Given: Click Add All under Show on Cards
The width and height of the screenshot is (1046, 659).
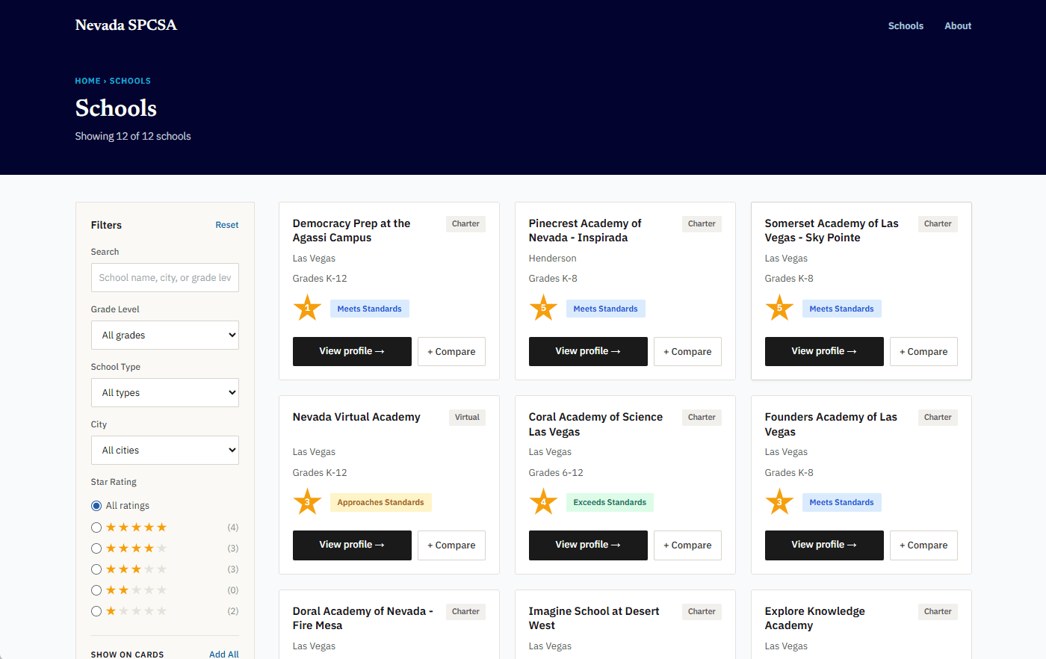Looking at the screenshot, I should (x=224, y=654).
